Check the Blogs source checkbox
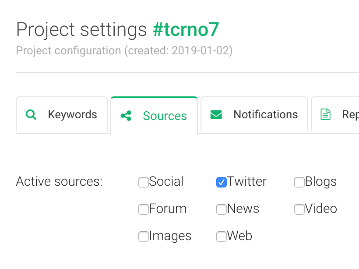Viewport: 359px width, 269px height. pyautogui.click(x=299, y=182)
